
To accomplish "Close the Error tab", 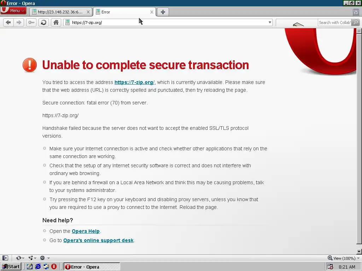I will pyautogui.click(x=152, y=12).
